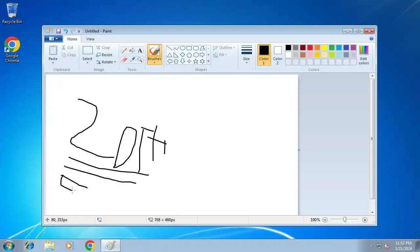Choose the Four-point star shape

coord(189,61)
